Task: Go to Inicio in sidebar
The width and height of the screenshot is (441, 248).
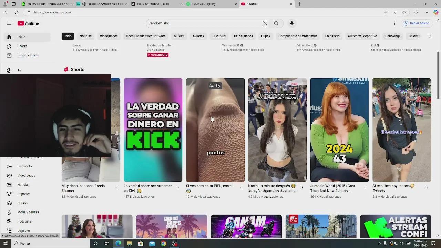Action: point(28,37)
